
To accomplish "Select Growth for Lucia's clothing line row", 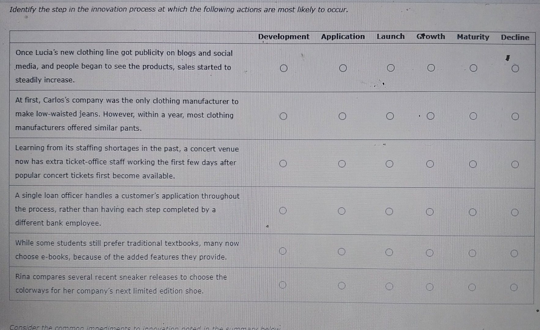I will click(x=431, y=68).
